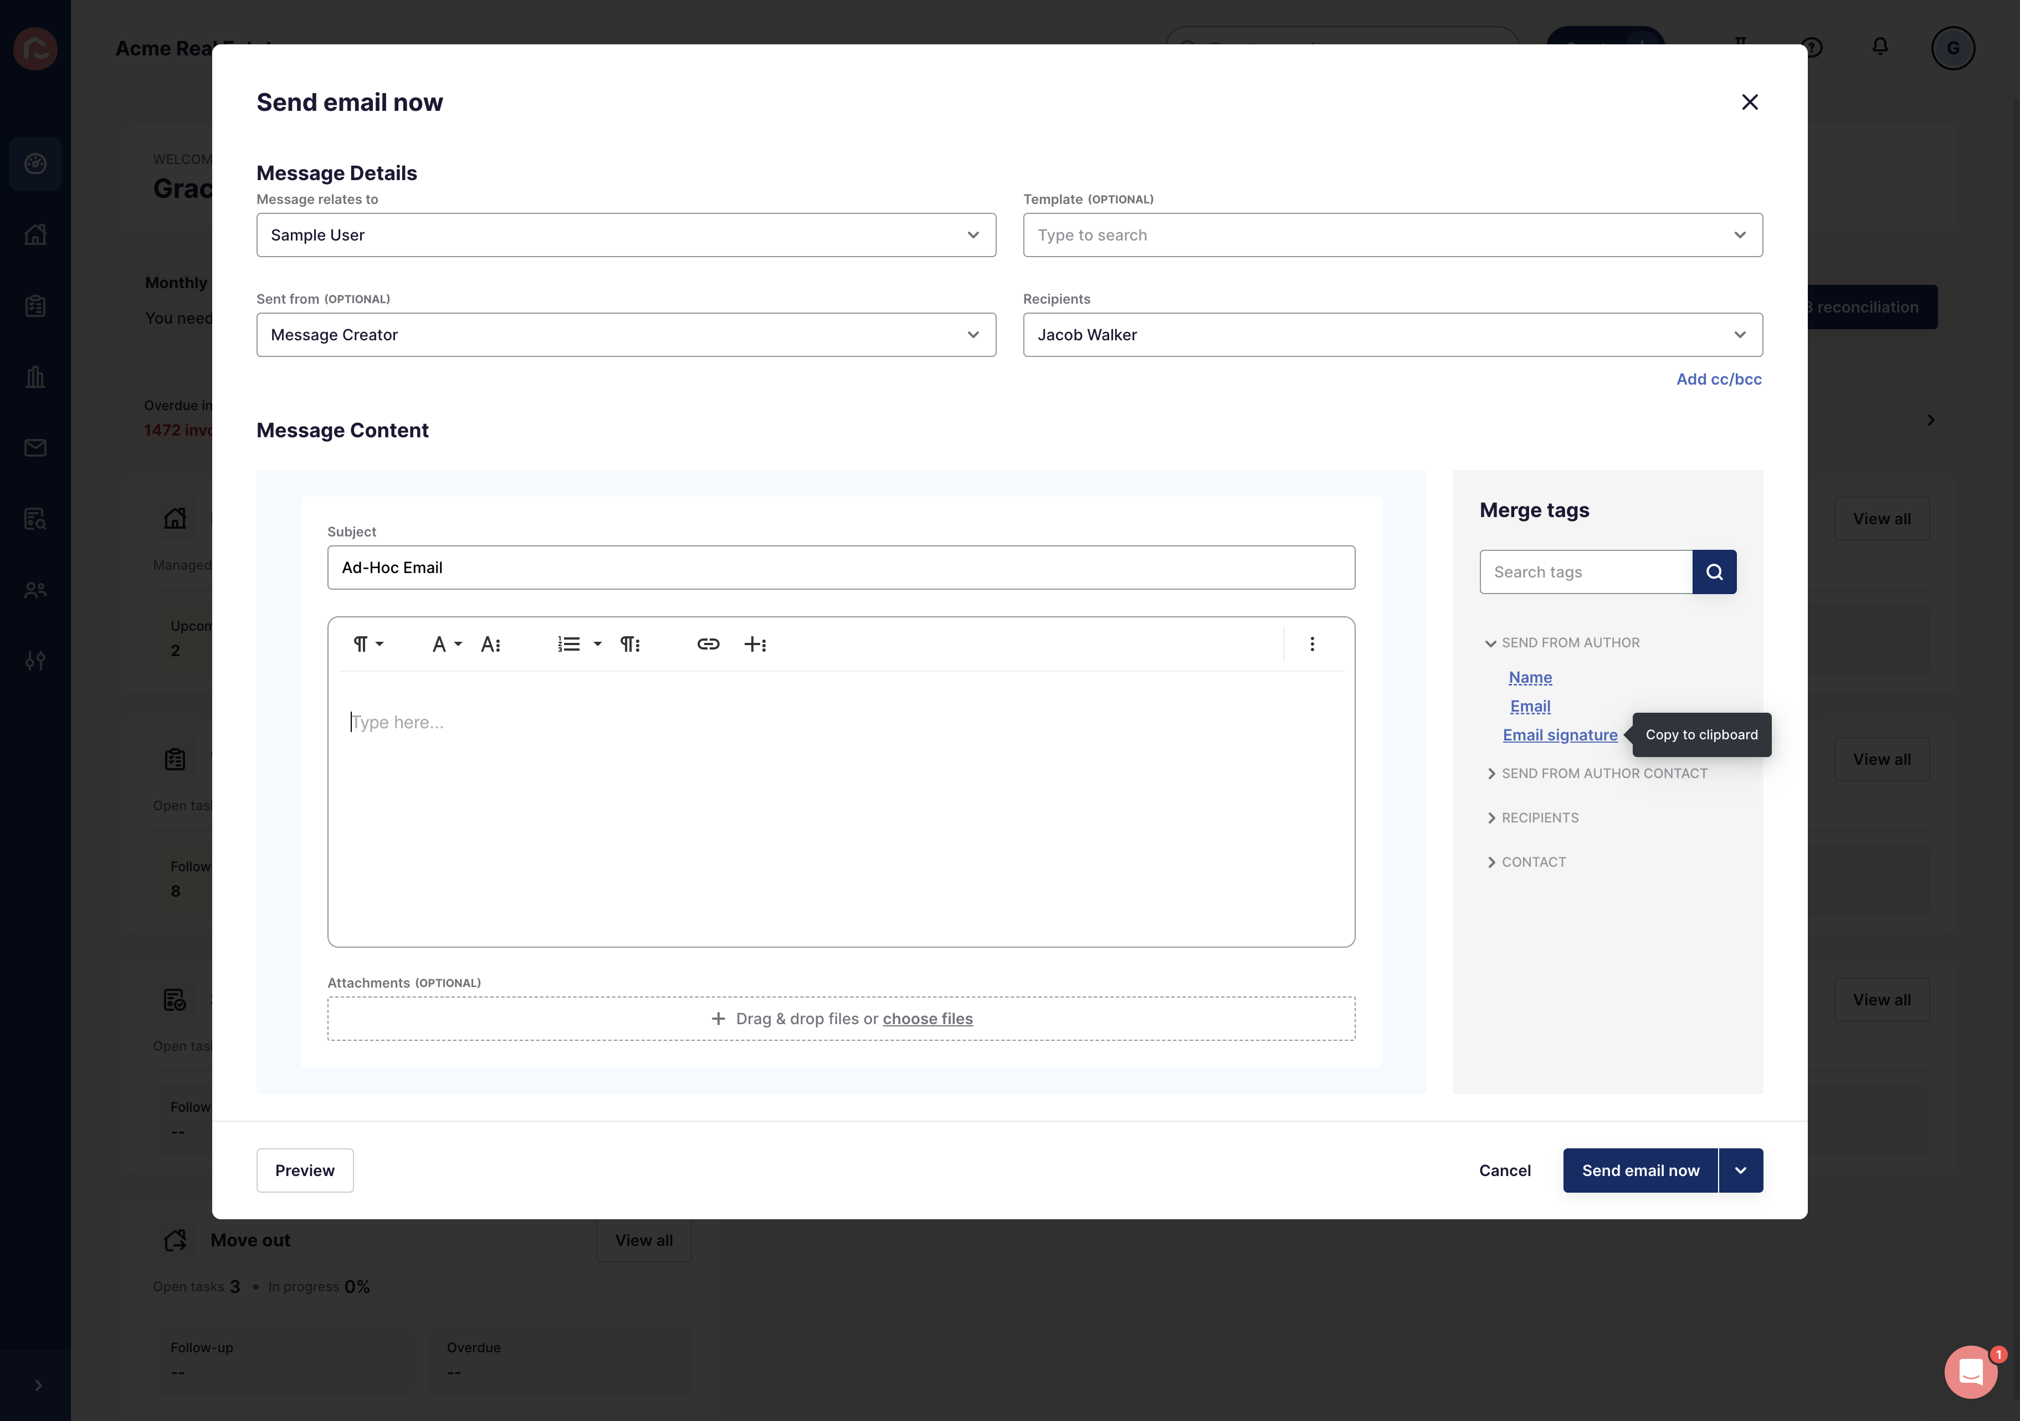Open the editor toolbar overflow menu

pos(1312,644)
